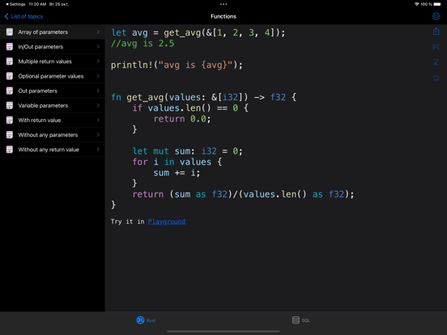
Task: Click the SQL database icon
Action: click(x=296, y=320)
